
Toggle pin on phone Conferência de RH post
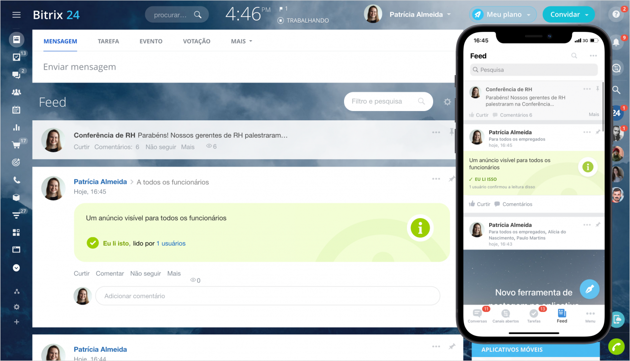point(598,89)
